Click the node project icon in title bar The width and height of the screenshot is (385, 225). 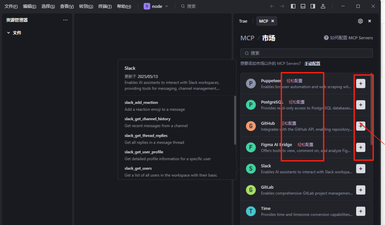147,6
